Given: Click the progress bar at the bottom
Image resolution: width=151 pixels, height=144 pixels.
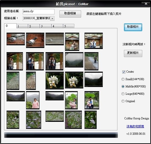Looking at the screenshot, I should (61, 135).
